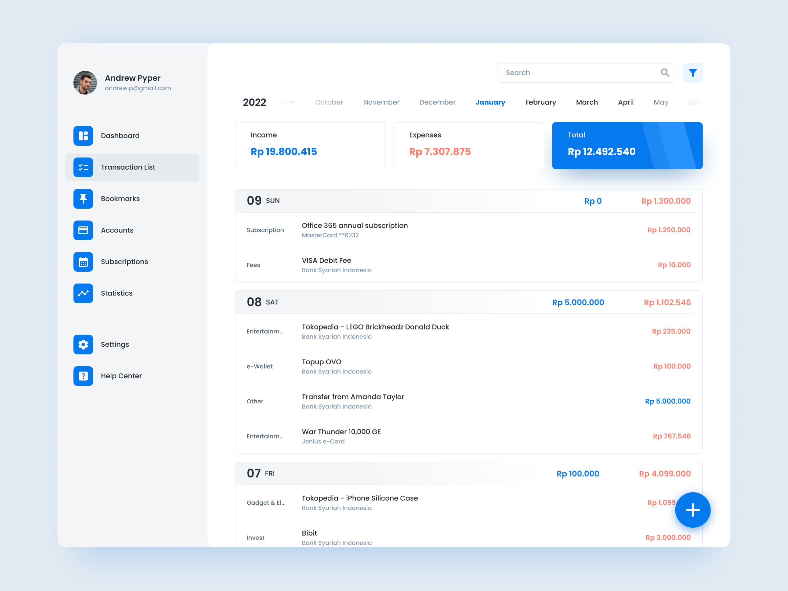The image size is (788, 591).
Task: Select the December month tab
Action: pos(437,102)
